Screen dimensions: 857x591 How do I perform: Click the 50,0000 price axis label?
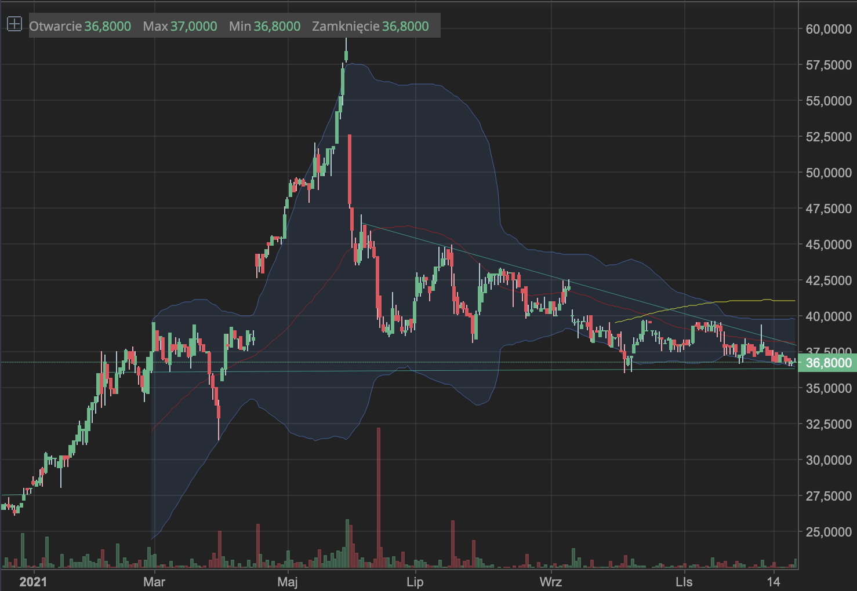pos(829,173)
